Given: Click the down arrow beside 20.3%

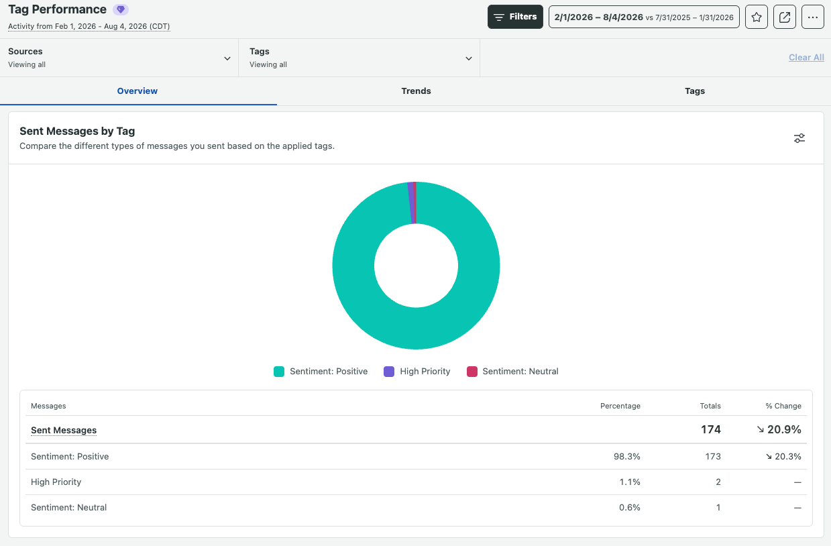Looking at the screenshot, I should [x=769, y=457].
